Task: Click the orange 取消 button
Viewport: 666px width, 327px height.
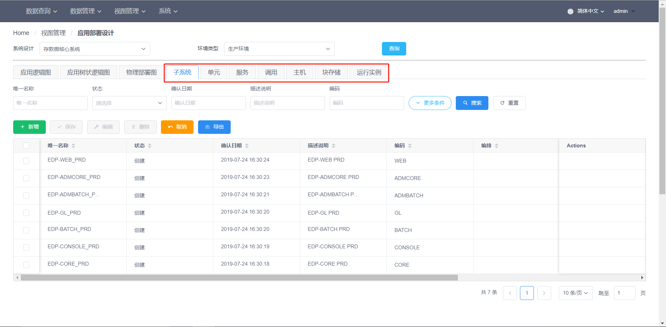Action: (177, 127)
